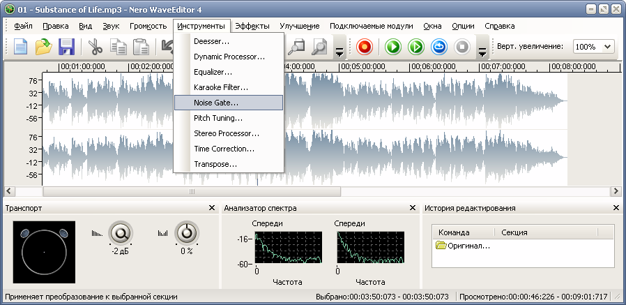Open the Файл menu
This screenshot has width=626, height=305.
[x=23, y=26]
